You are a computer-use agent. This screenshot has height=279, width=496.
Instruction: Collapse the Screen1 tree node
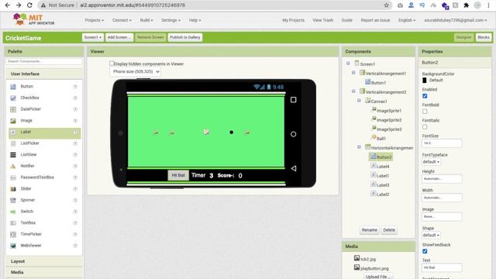(x=348, y=64)
